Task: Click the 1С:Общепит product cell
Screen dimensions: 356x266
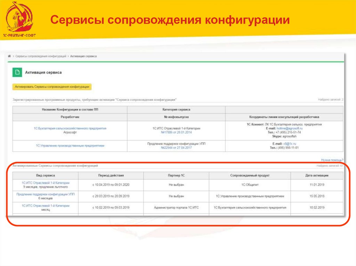Action: pyautogui.click(x=250, y=185)
